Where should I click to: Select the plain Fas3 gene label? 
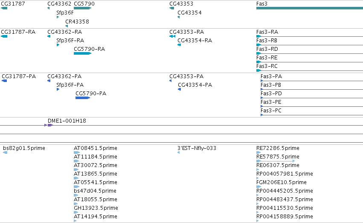click(262, 4)
